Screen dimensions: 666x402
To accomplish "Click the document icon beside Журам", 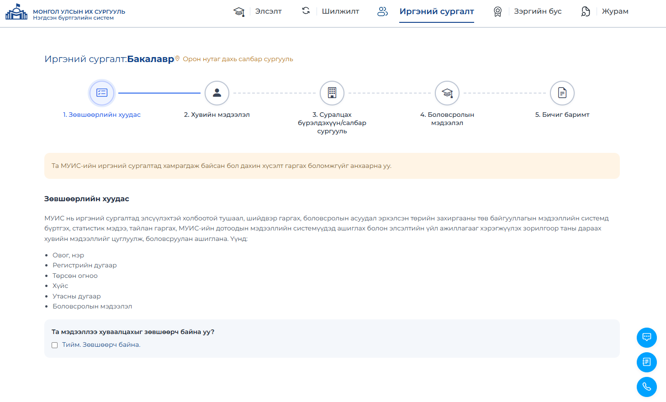I will pyautogui.click(x=586, y=11).
